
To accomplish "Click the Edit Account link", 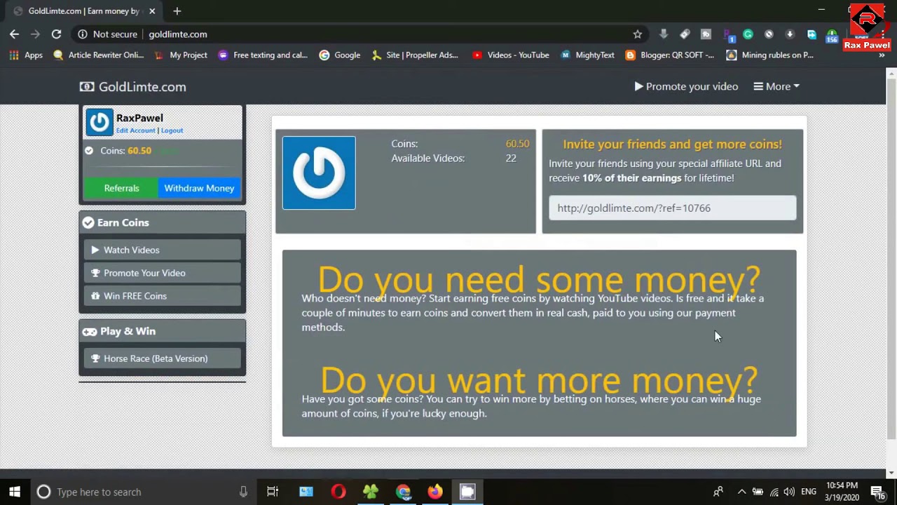I will [136, 130].
